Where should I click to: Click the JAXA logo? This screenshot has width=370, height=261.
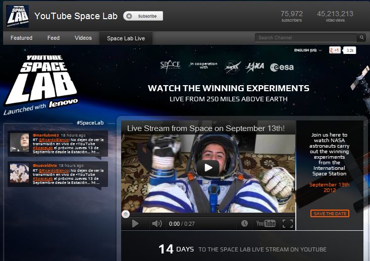coord(255,67)
